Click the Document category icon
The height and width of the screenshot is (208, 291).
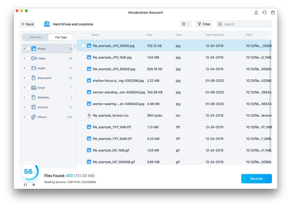[x=34, y=78]
